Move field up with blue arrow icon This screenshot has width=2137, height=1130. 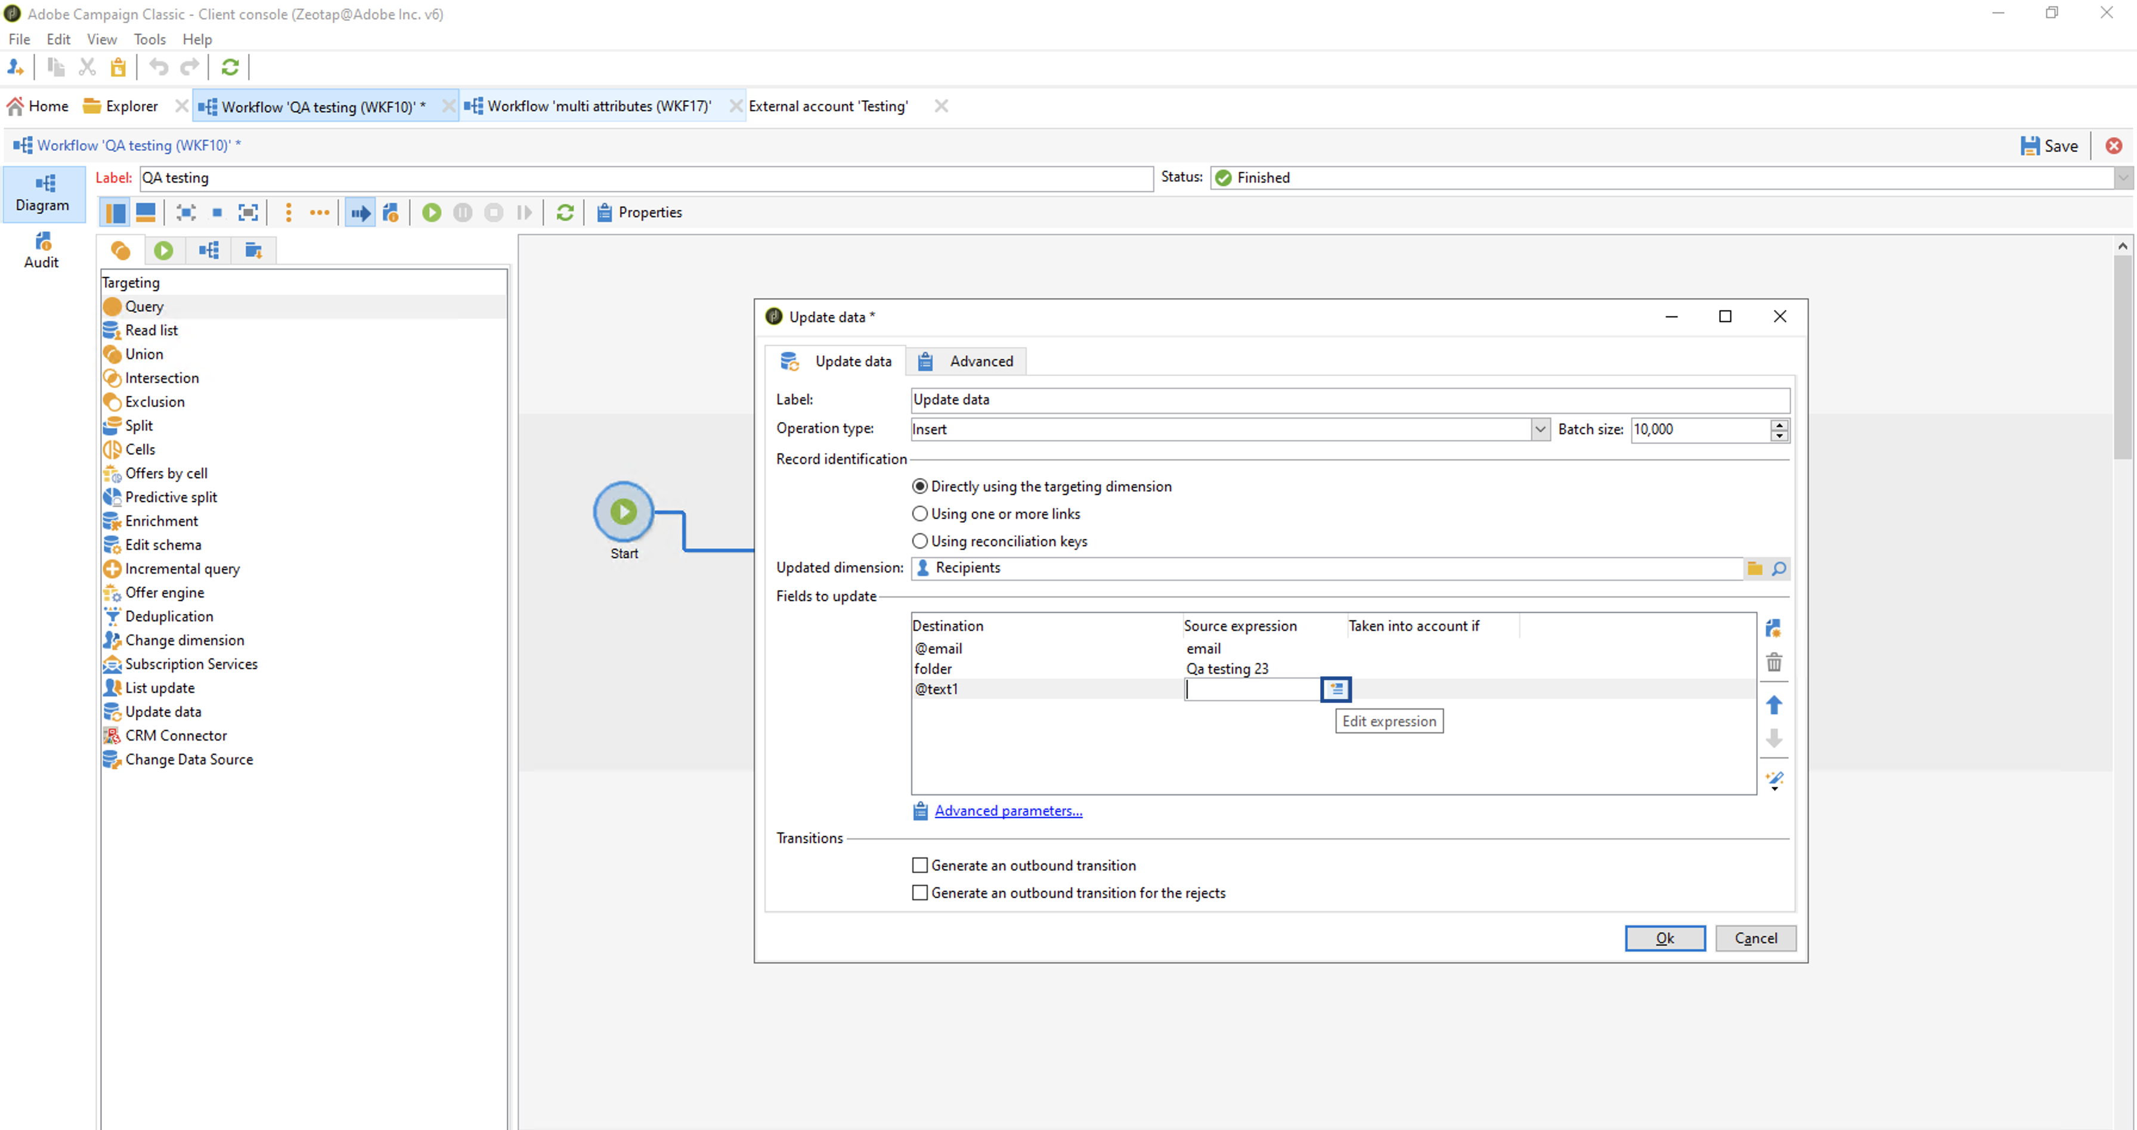coord(1774,705)
